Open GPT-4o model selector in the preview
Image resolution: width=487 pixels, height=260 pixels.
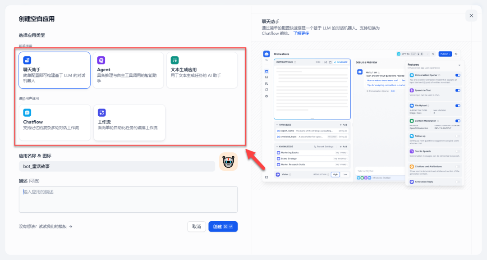[x=413, y=54]
